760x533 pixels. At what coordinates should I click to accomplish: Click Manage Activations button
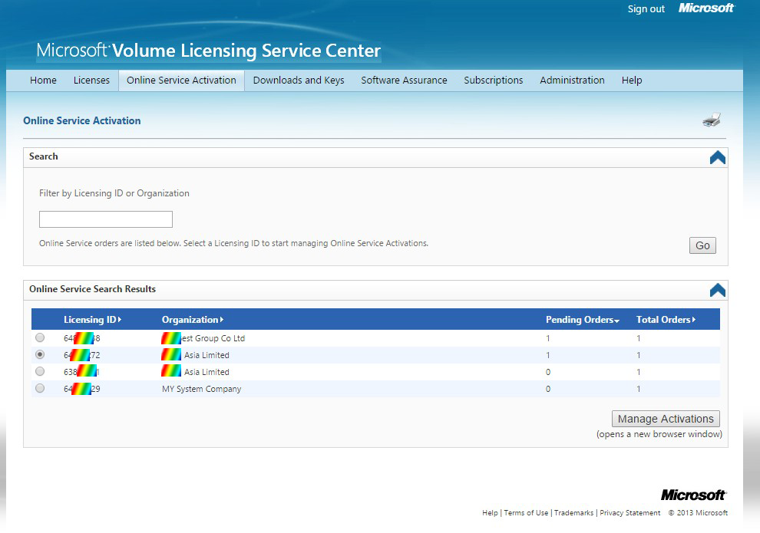tap(666, 419)
